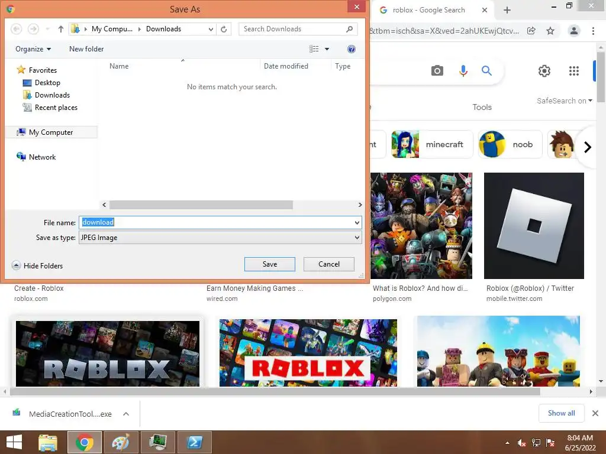Image resolution: width=606 pixels, height=454 pixels.
Task: Select the noob suggestion chip
Action: pyautogui.click(x=510, y=144)
